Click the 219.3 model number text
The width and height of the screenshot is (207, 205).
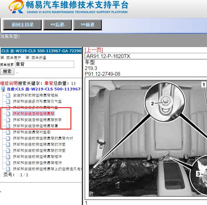[x=91, y=68]
